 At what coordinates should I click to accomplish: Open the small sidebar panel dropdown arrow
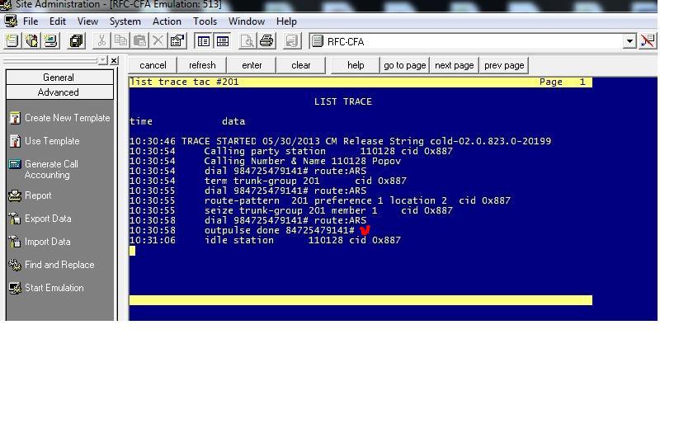click(x=102, y=60)
